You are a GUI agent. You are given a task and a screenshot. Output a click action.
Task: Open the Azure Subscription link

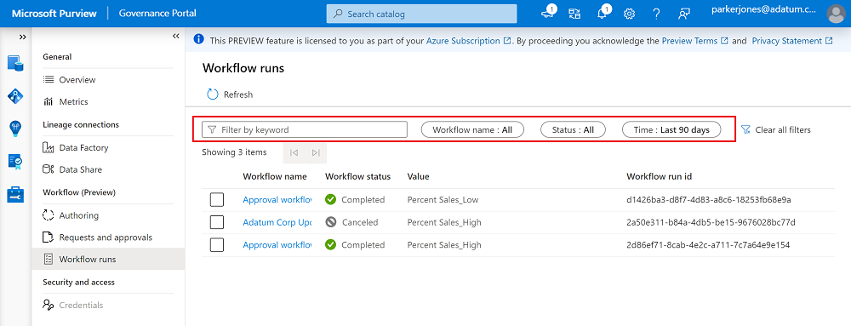pyautogui.click(x=468, y=41)
